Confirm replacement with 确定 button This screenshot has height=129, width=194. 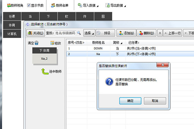click(x=130, y=101)
